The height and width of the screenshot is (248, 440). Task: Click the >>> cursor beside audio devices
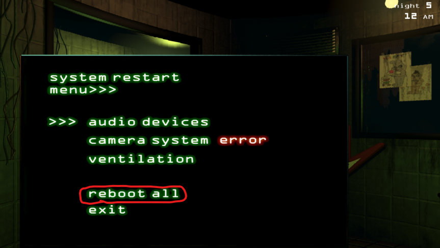[x=62, y=121]
